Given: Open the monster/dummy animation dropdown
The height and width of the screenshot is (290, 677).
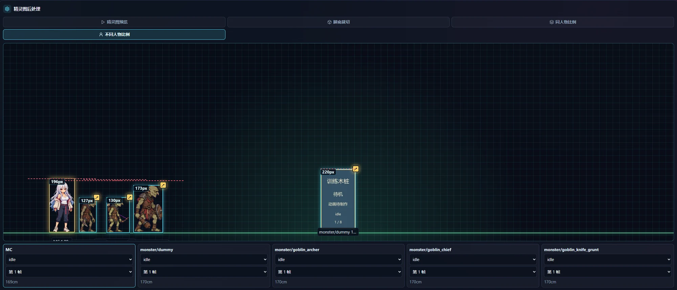Looking at the screenshot, I should [204, 260].
